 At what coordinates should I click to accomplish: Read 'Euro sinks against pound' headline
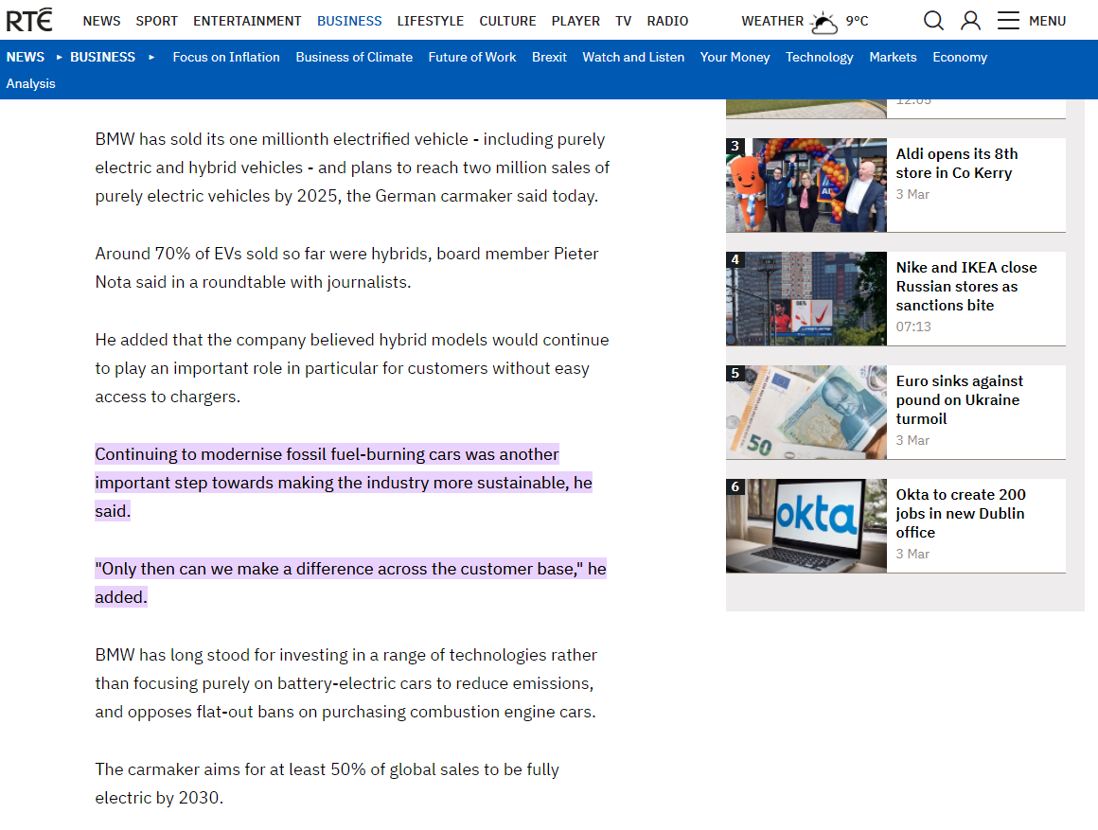coord(960,399)
